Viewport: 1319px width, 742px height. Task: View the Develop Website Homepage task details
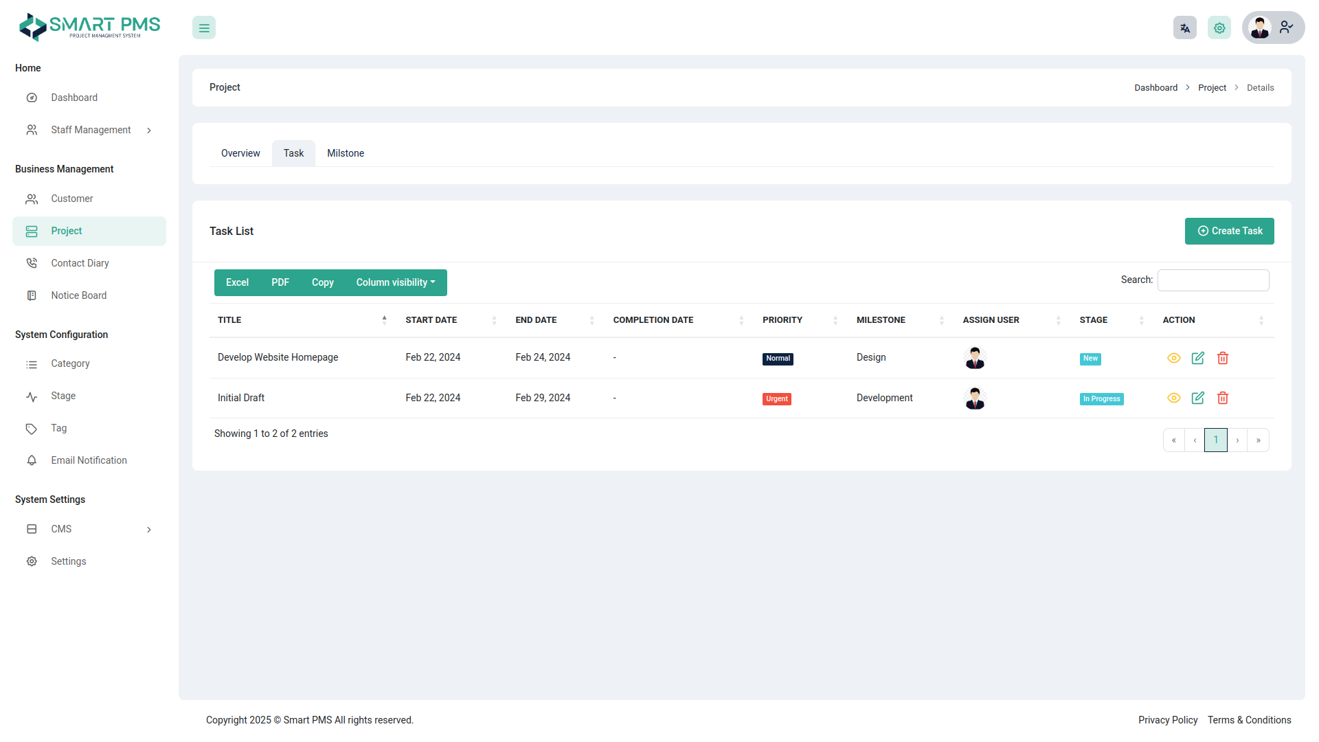tap(1173, 358)
